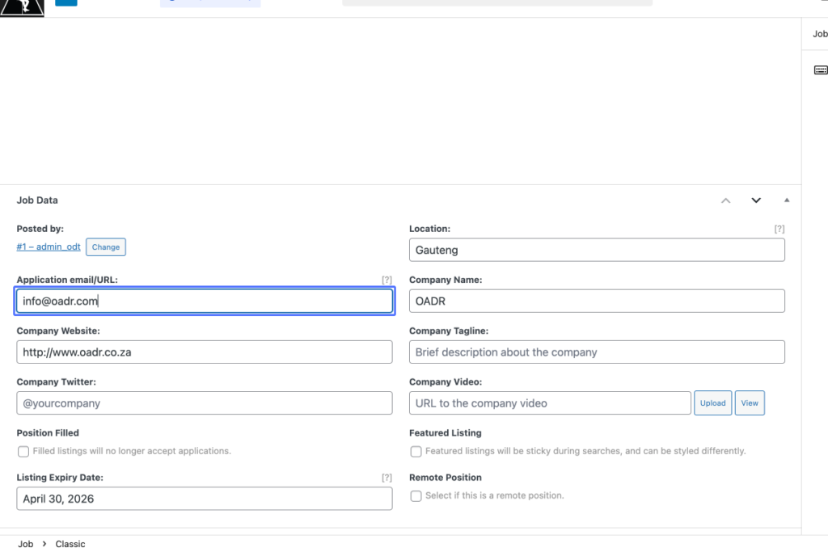Open the Job tab in right sidebar

(820, 34)
